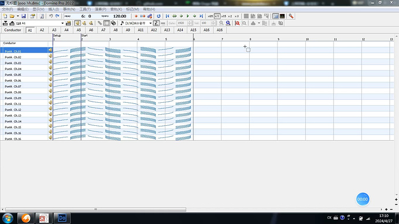Select the PortA Ch.11 track row

(24, 103)
